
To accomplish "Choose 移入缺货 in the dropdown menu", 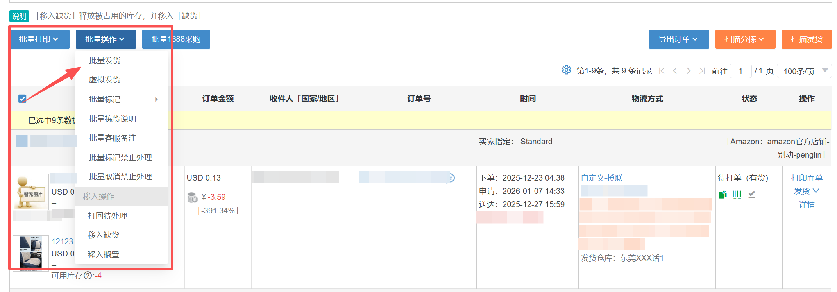I will pos(104,235).
